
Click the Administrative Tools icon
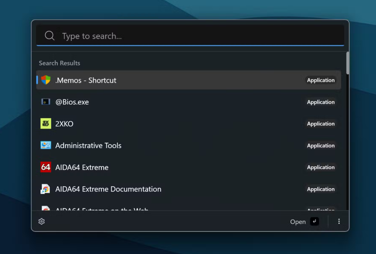click(46, 145)
